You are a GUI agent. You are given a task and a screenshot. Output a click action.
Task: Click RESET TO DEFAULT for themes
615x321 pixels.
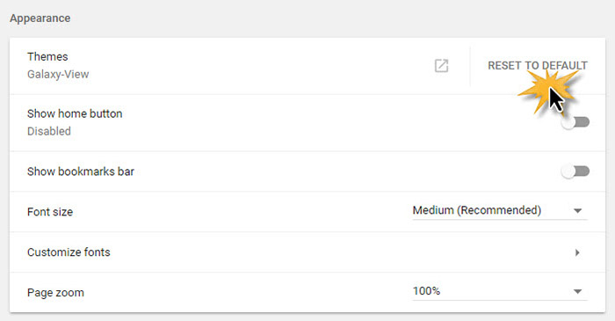[538, 66]
